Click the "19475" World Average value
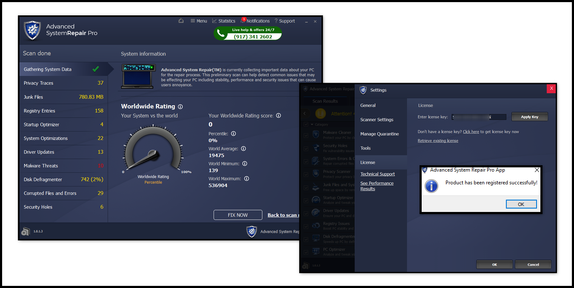The height and width of the screenshot is (288, 574). [216, 155]
